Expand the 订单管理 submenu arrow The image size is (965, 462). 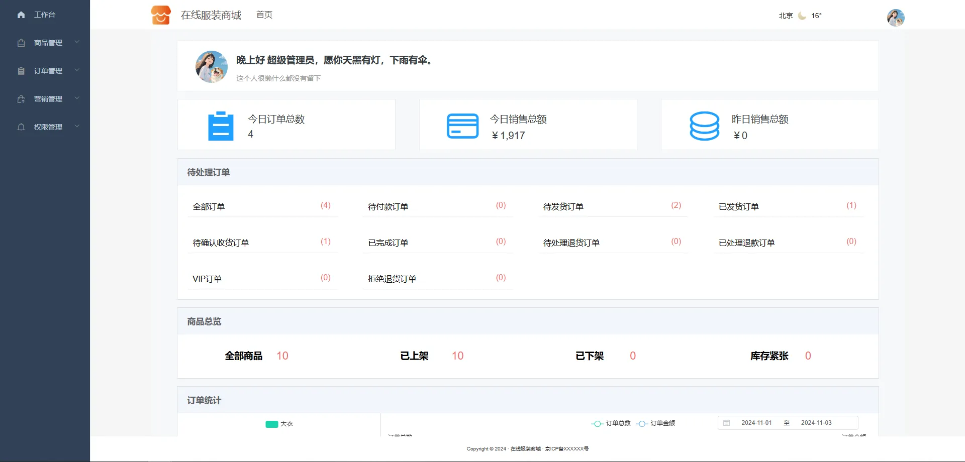click(x=77, y=70)
